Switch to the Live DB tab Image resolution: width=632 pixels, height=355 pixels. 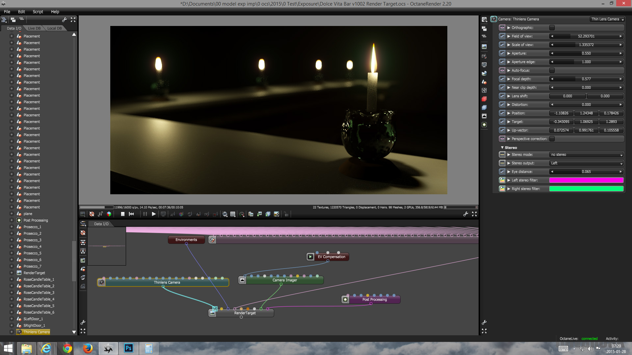[34, 28]
